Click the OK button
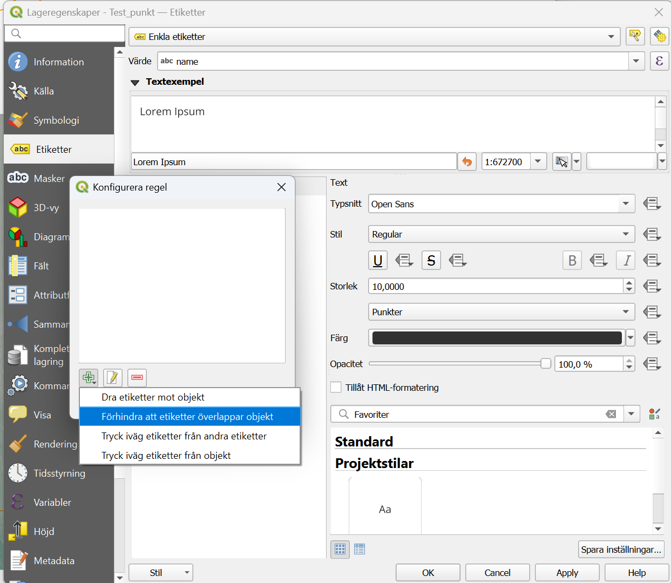The height and width of the screenshot is (583, 671). point(428,573)
